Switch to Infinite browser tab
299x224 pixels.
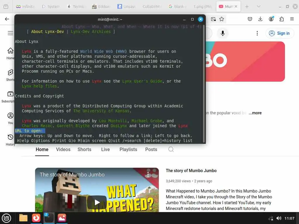25,6
